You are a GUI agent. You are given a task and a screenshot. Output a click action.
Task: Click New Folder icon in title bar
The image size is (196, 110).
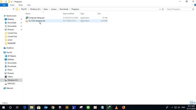coord(9,2)
